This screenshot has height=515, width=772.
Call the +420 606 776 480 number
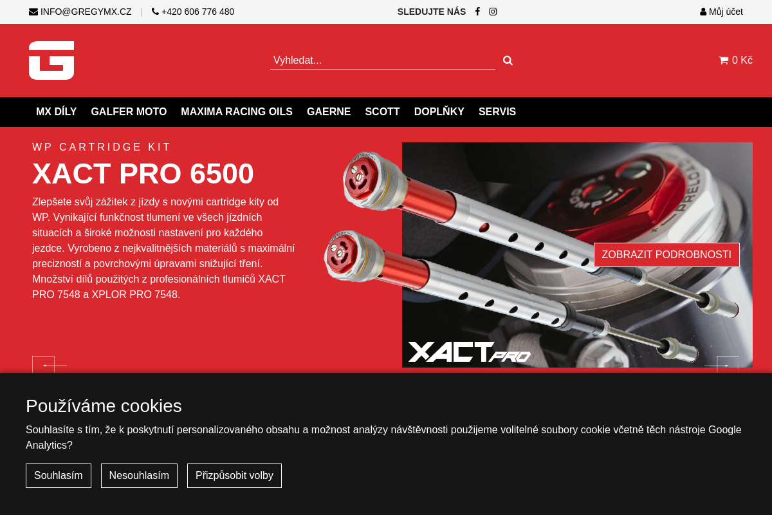click(193, 12)
